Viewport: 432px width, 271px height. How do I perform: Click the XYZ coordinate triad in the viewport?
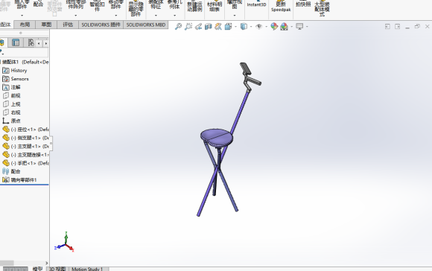(65, 243)
